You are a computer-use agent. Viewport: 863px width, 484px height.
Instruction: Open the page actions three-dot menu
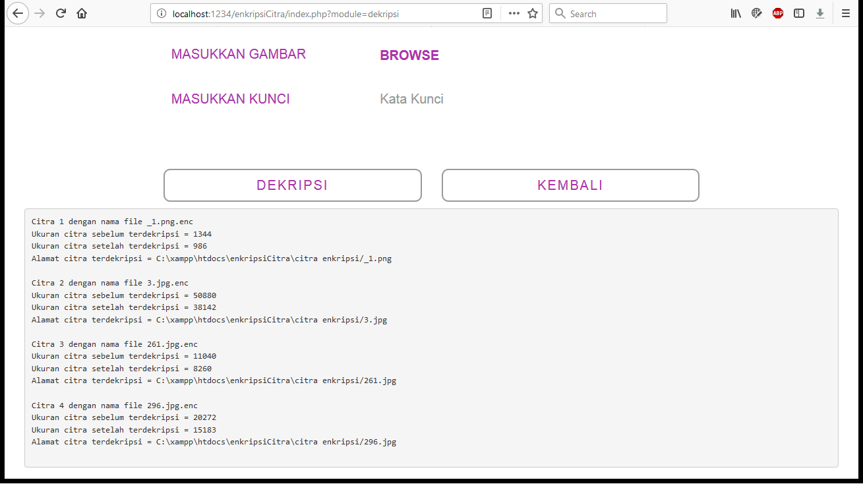514,13
